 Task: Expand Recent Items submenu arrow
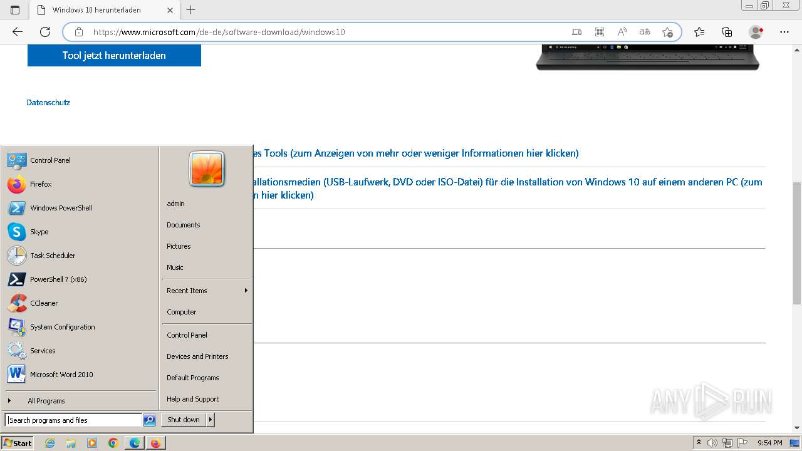[x=246, y=291]
